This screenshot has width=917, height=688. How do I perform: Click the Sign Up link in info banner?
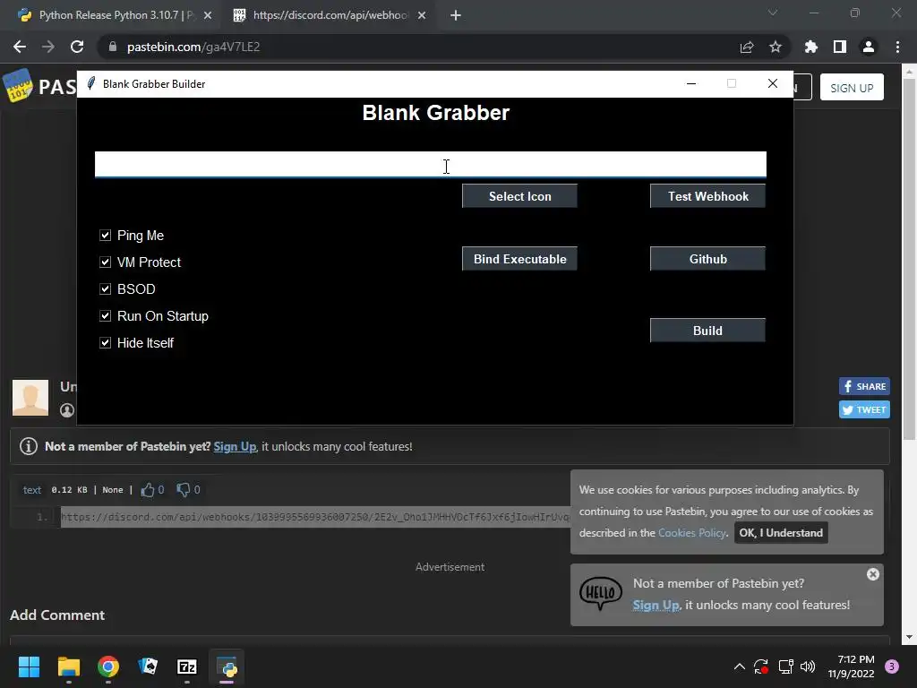pyautogui.click(x=236, y=446)
